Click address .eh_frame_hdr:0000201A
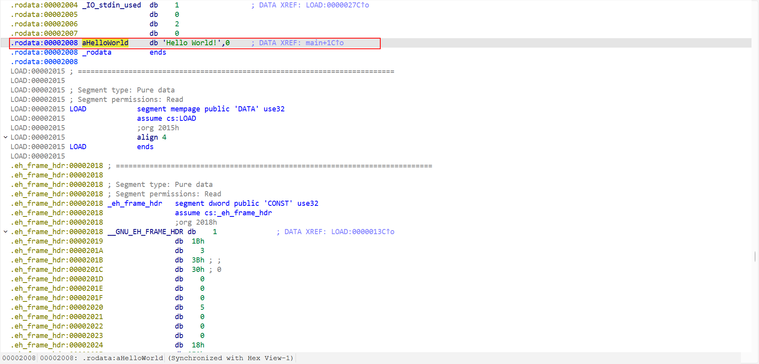The height and width of the screenshot is (364, 759). (57, 251)
